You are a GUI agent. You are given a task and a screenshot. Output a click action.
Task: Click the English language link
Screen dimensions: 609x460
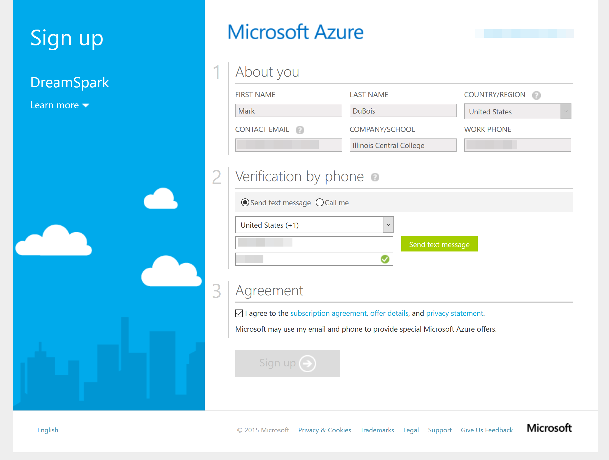click(x=48, y=430)
